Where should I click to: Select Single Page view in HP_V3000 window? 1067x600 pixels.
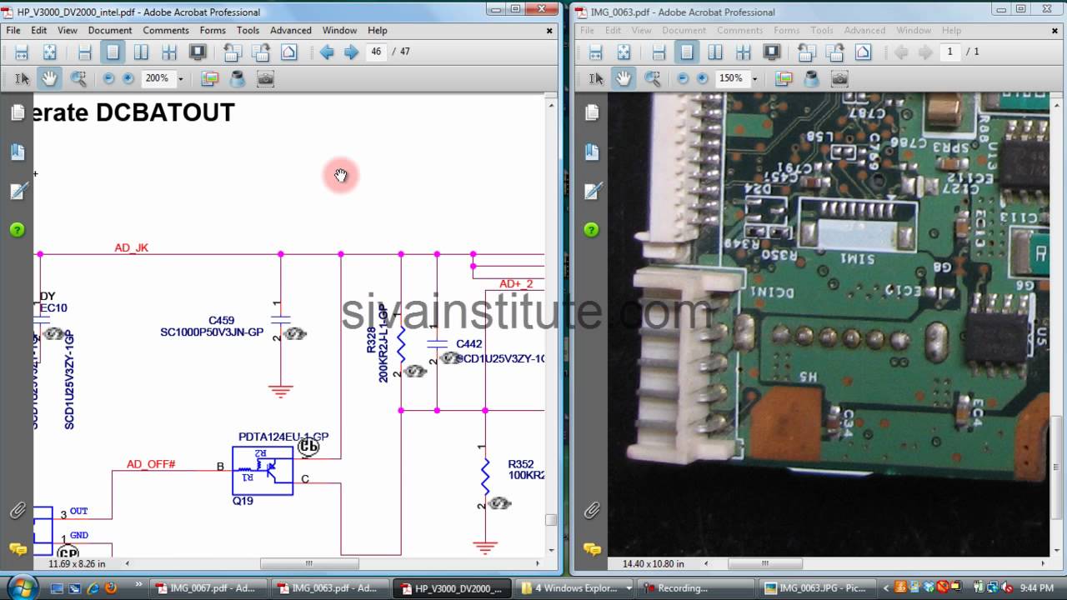click(x=113, y=52)
